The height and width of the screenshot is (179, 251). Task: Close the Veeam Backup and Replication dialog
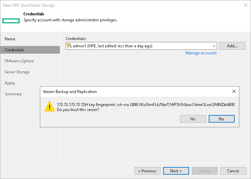click(234, 91)
